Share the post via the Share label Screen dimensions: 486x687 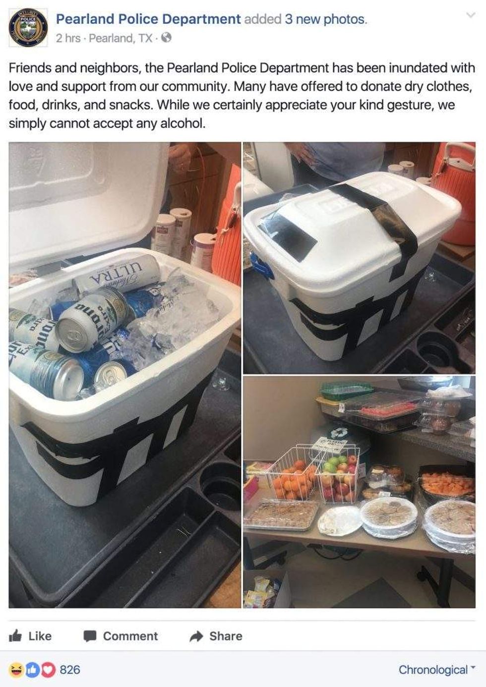point(226,636)
